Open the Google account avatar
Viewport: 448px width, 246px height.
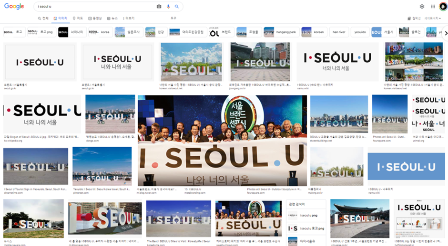pyautogui.click(x=443, y=6)
